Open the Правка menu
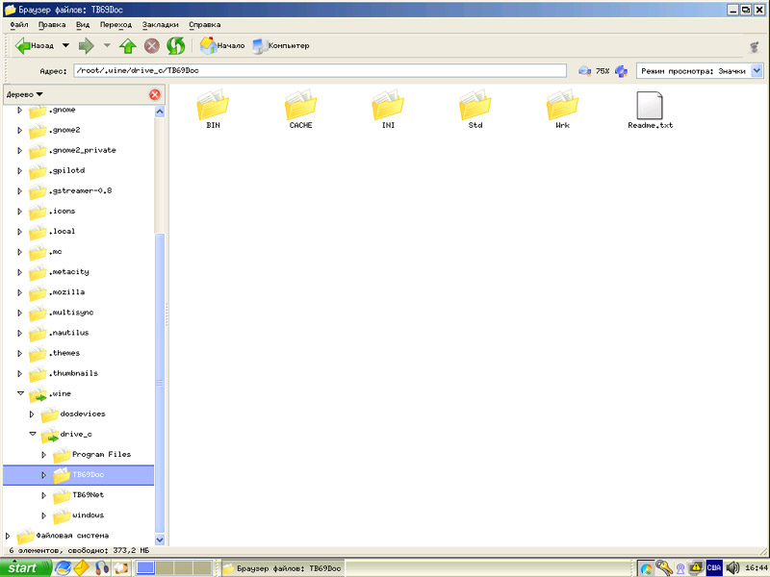Screen dimensions: 770x577 [52, 25]
